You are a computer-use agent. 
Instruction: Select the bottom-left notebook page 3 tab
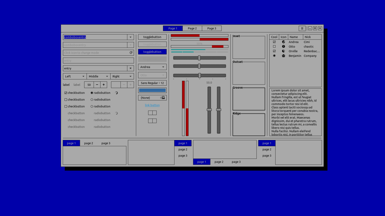coord(106,143)
